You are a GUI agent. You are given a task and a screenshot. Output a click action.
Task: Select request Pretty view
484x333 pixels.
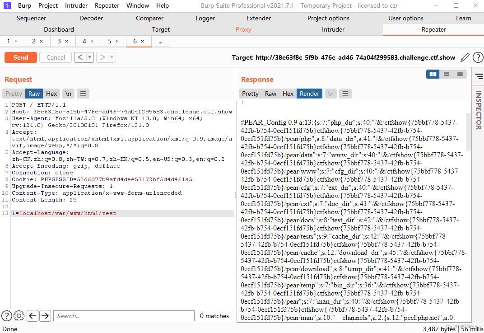coord(14,94)
